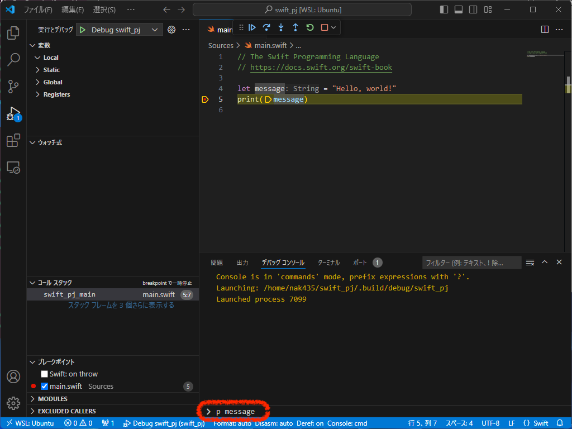Image resolution: width=572 pixels, height=429 pixels.
Task: Open editor more actions ellipsis
Action: [x=559, y=30]
